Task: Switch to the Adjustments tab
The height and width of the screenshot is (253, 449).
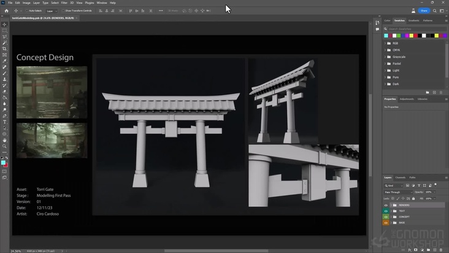Action: pos(407,99)
